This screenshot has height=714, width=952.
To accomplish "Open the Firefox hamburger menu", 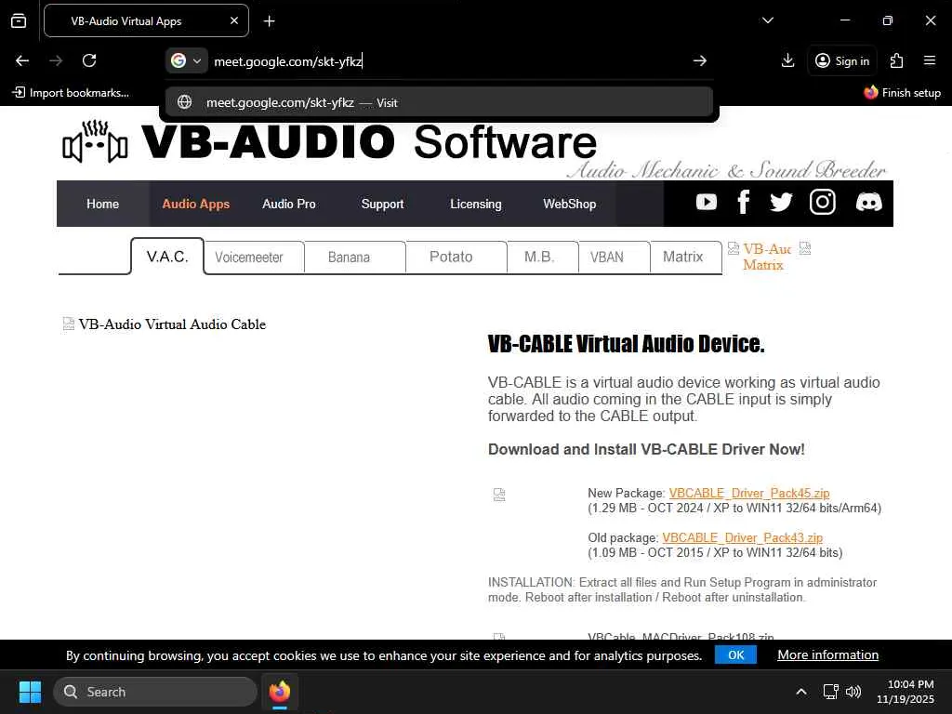I will pyautogui.click(x=930, y=60).
